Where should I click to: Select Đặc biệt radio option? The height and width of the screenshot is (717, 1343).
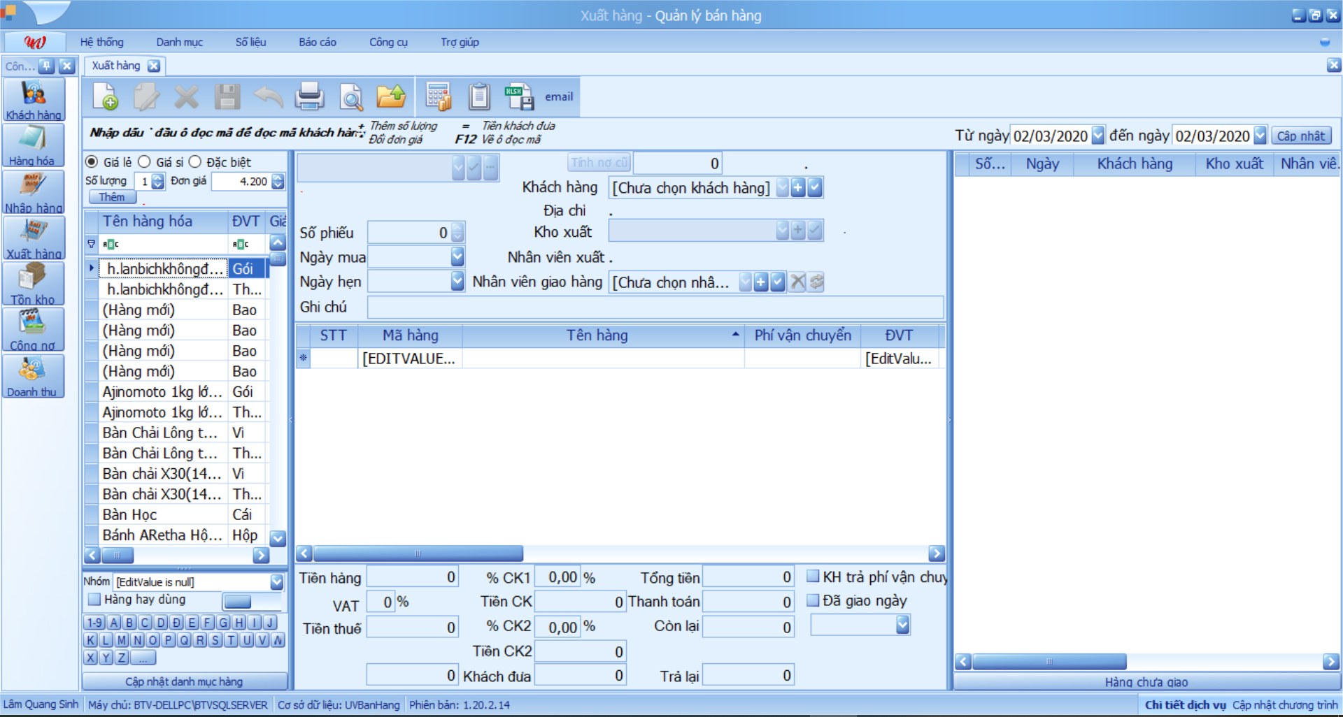click(x=195, y=161)
